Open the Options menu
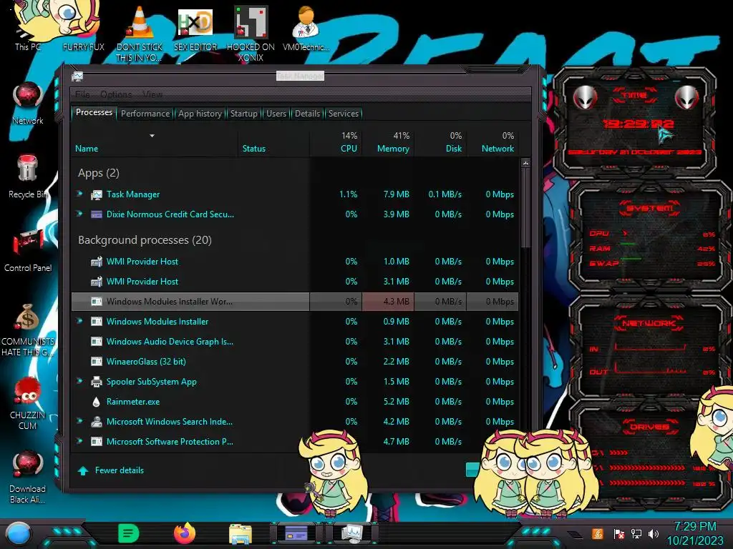The width and height of the screenshot is (733, 549). pyautogui.click(x=116, y=94)
